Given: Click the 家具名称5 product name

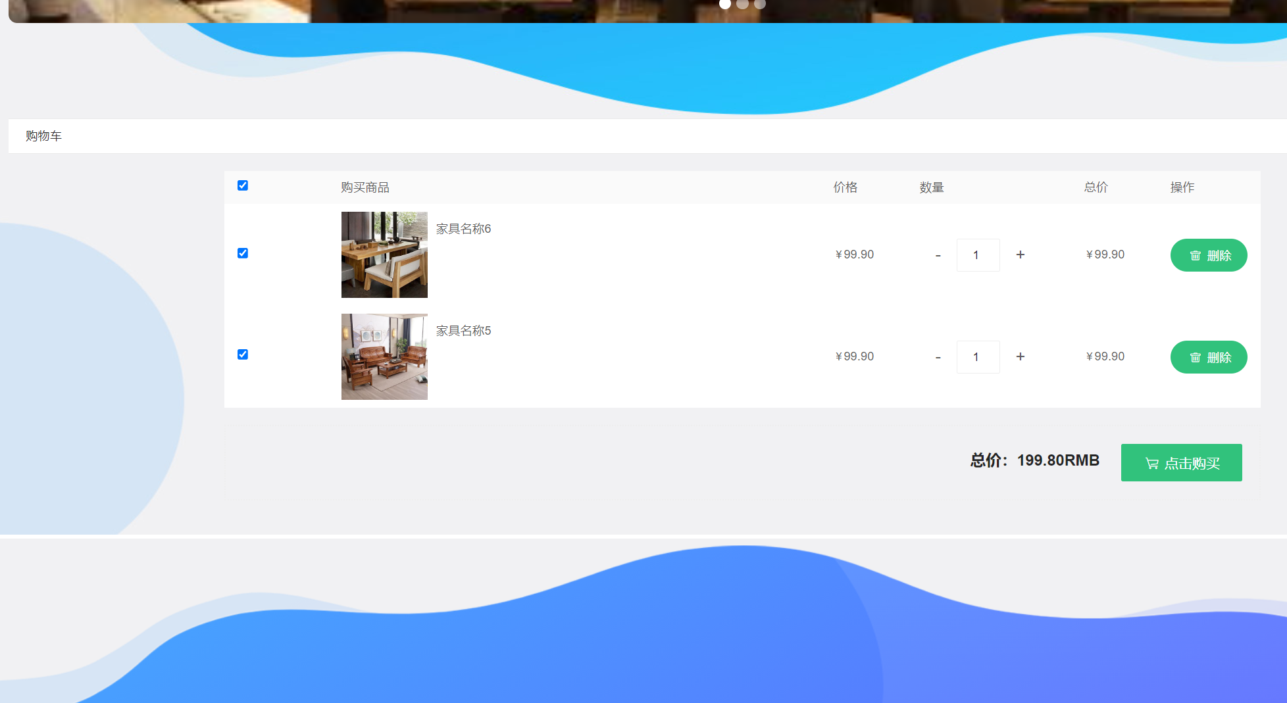Looking at the screenshot, I should (463, 331).
